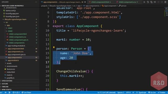
Task: Click the icon left of the error count
Action: click(9, 92)
